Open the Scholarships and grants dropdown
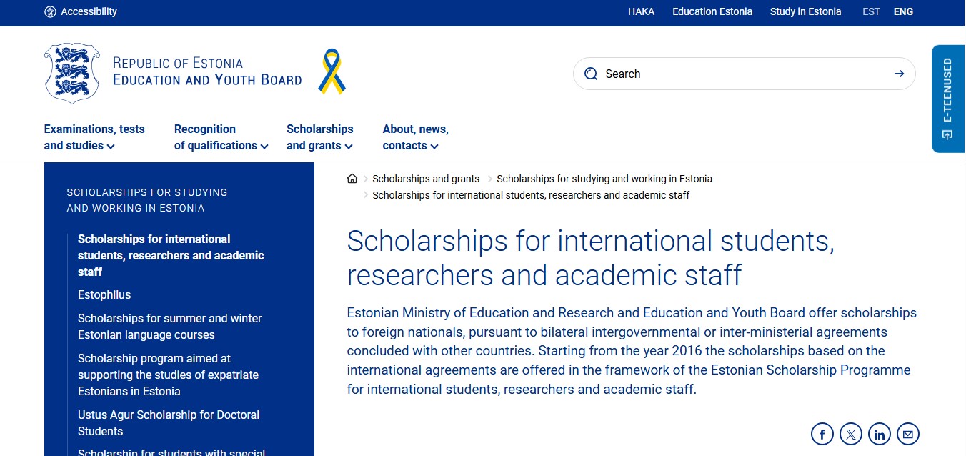 point(319,137)
